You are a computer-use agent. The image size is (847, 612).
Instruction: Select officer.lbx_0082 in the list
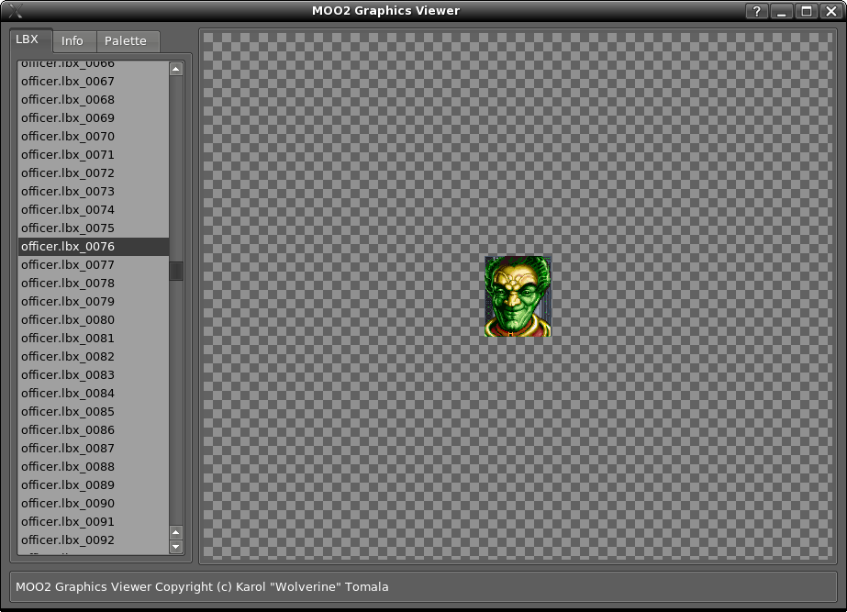94,357
